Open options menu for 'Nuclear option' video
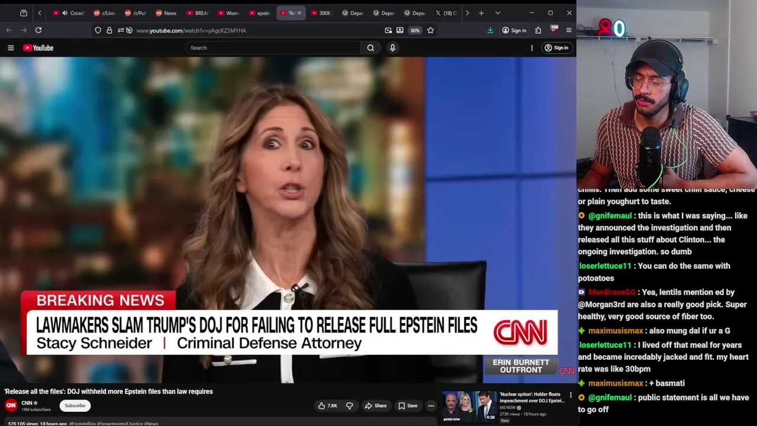Screen dimensions: 757x426 click(x=571, y=395)
